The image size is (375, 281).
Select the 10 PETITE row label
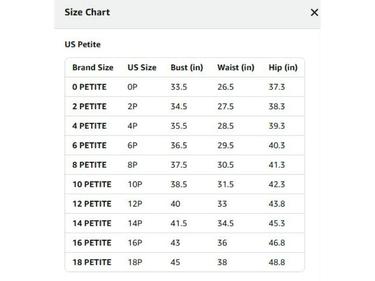(x=92, y=184)
